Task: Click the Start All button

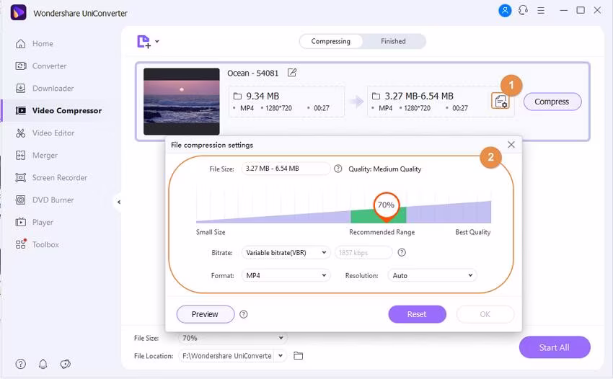Action: click(x=555, y=347)
